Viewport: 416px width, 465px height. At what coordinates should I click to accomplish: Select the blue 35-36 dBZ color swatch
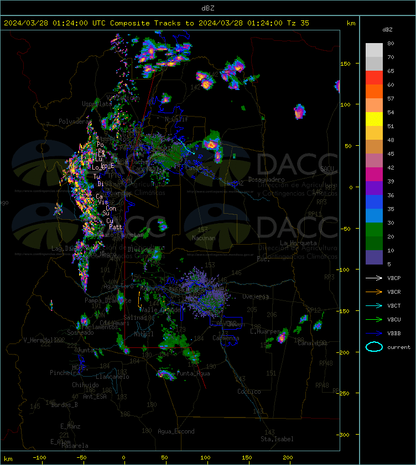coord(374,202)
